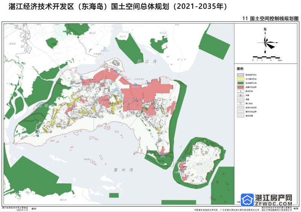This screenshot has height=212, width=301.
Task: Click the 城镇开发边界 legend text
Action: click(251, 87)
